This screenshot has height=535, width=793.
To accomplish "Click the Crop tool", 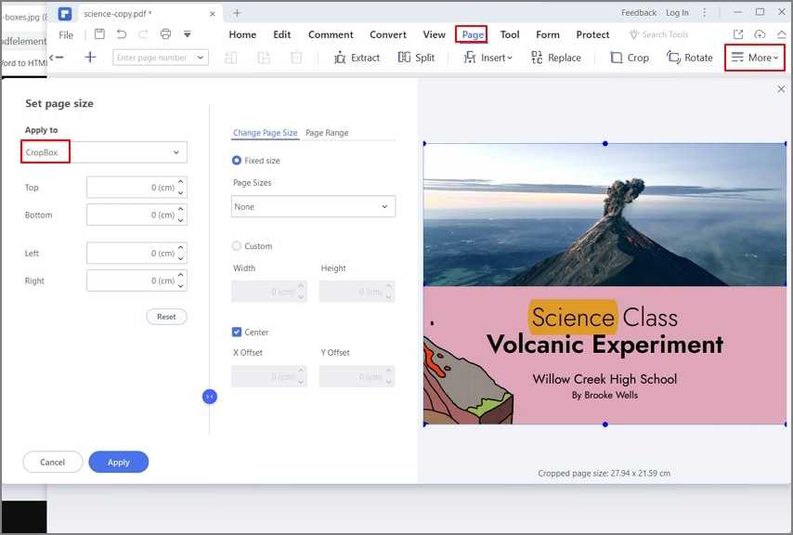I will point(630,58).
